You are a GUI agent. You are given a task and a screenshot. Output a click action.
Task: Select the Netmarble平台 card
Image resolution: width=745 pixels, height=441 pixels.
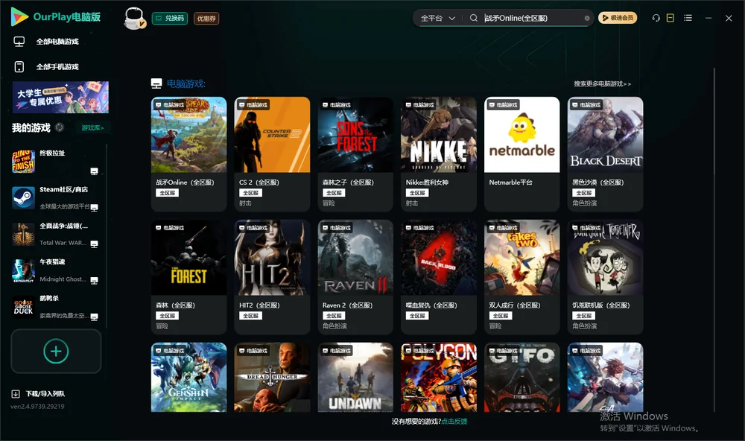522,154
